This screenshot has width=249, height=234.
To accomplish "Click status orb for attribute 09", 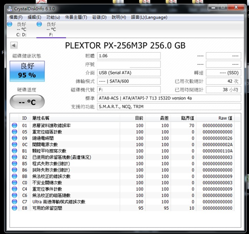I will pyautogui.click(x=14, y=138).
